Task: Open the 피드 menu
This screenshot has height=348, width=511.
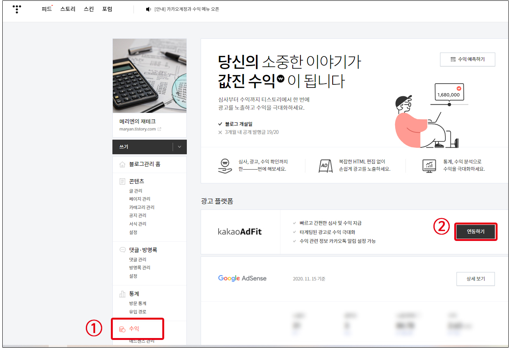Action: pos(47,9)
